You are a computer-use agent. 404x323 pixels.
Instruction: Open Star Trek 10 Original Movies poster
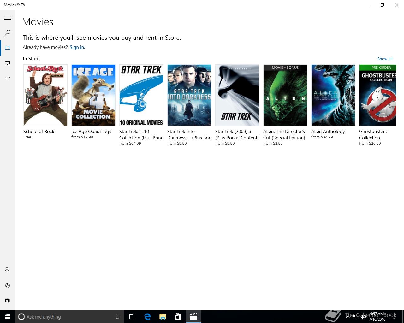(x=141, y=95)
